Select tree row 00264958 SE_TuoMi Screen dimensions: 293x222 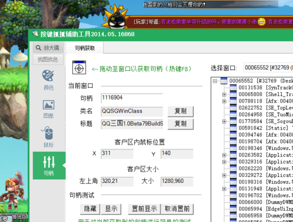click(265, 115)
